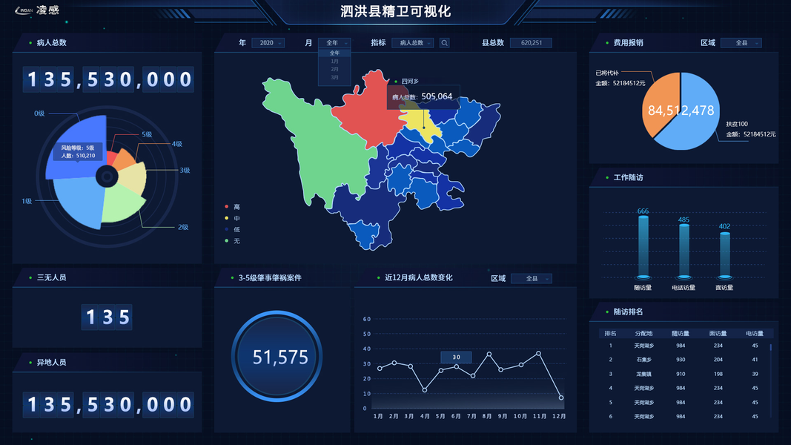Screen dimensions: 791x445
Task: Click the rank 1 天岗湖乡 row
Action: click(x=684, y=346)
